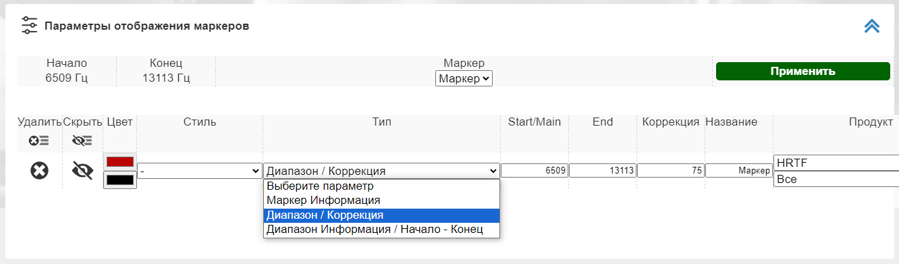Collapse the panel with double chevron icon
The width and height of the screenshot is (899, 264).
coord(872,26)
